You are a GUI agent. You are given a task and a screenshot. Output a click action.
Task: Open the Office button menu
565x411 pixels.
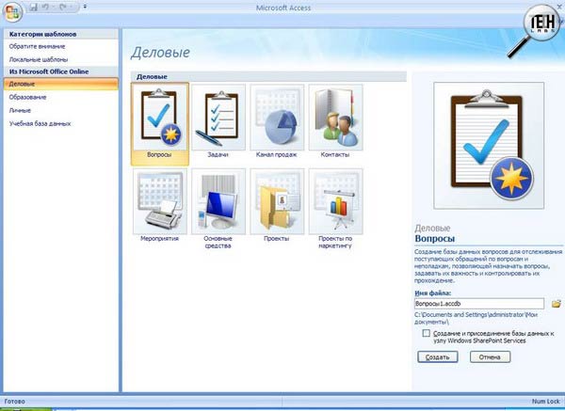point(12,12)
